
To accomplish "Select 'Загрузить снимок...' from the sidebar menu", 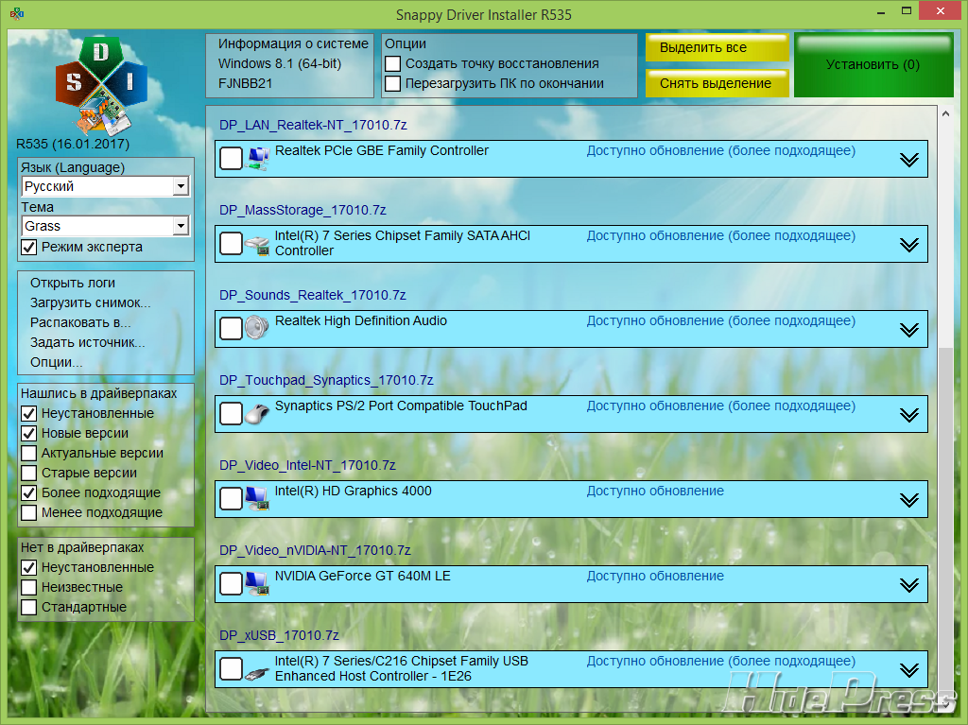I will [x=90, y=302].
